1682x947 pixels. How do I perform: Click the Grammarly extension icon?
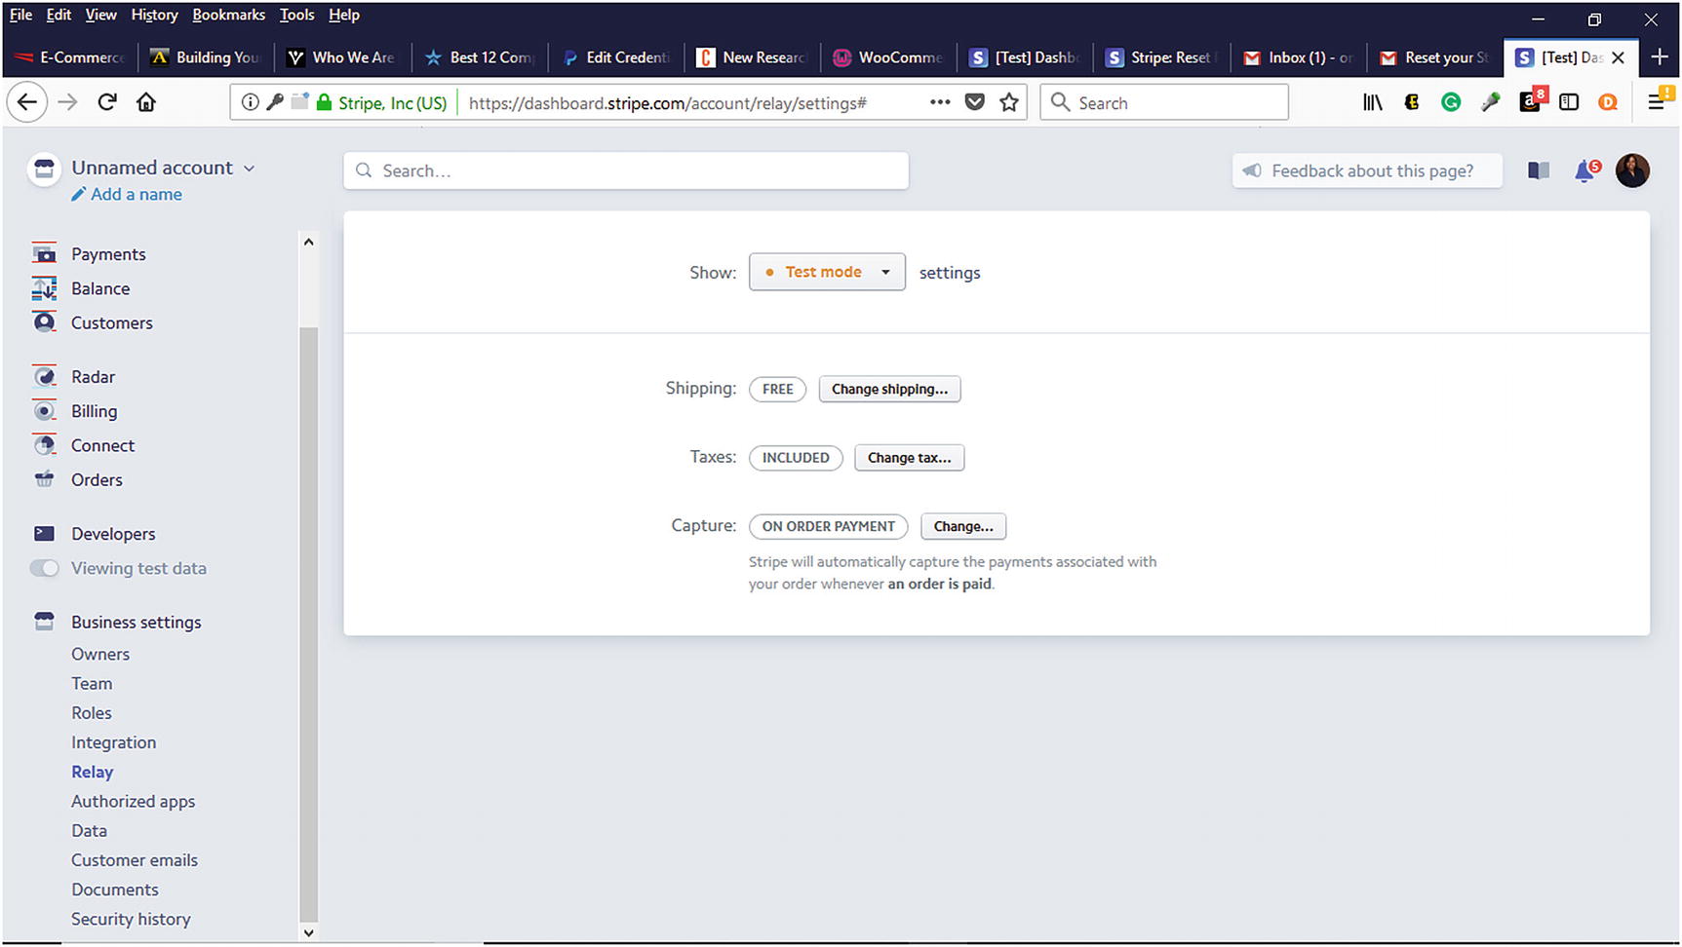point(1451,102)
